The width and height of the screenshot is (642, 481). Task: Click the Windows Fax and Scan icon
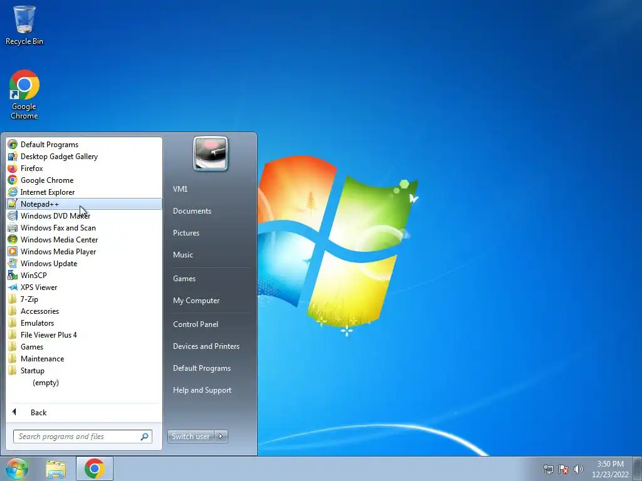point(13,228)
